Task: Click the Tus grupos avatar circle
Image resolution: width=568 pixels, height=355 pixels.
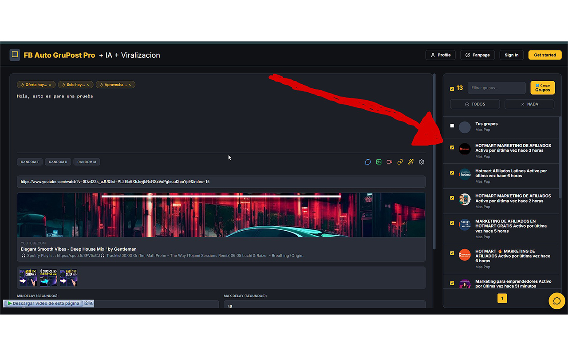Action: 465,127
